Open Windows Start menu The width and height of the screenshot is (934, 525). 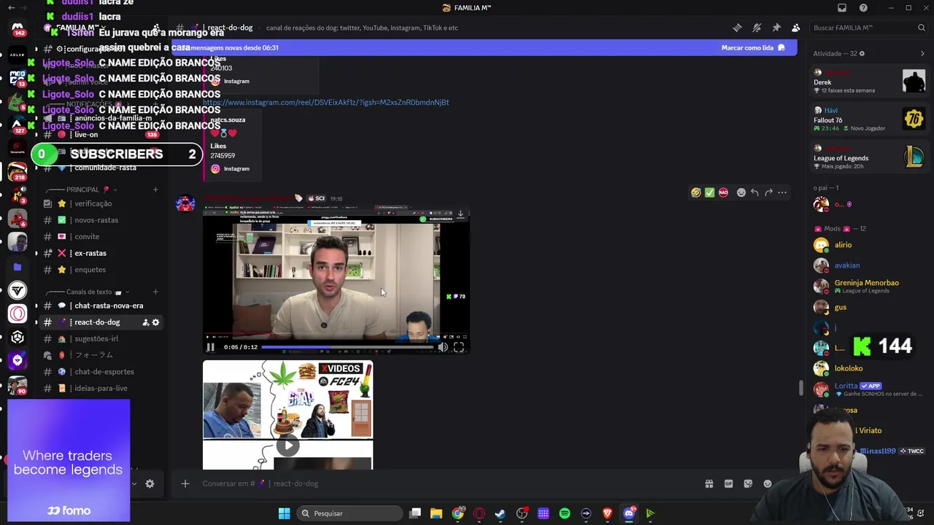point(285,513)
